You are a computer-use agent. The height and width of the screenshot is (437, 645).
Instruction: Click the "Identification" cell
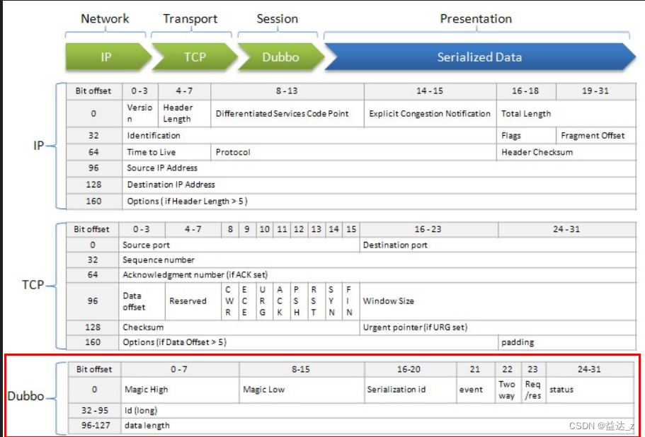309,136
